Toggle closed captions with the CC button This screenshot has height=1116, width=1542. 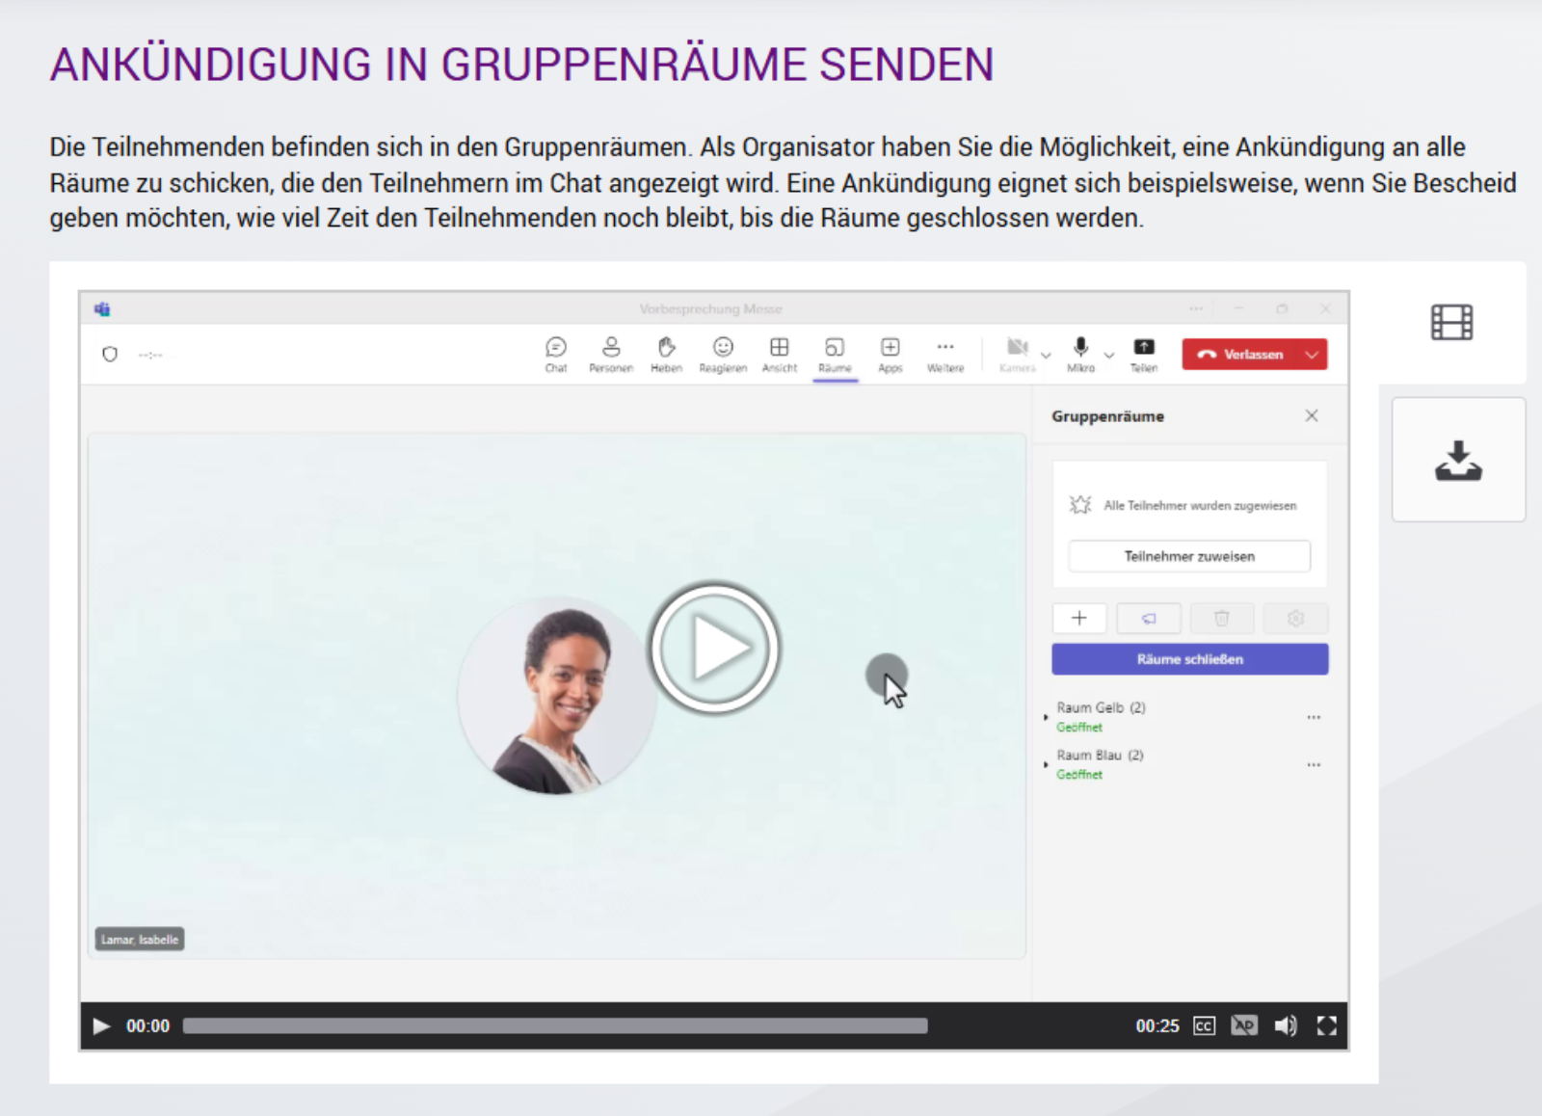coord(1204,1026)
